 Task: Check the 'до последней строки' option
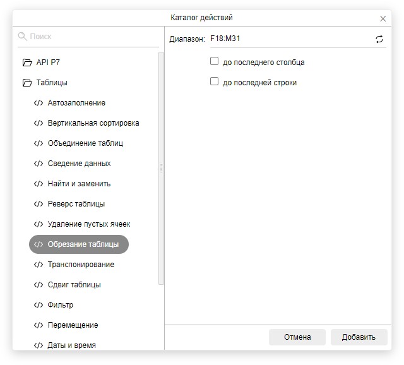coord(215,82)
